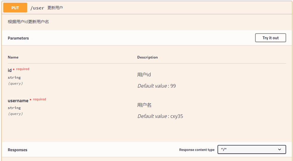Viewport: 293px width, 161px height.
Task: Click the /user endpoint path
Action: [x=37, y=8]
